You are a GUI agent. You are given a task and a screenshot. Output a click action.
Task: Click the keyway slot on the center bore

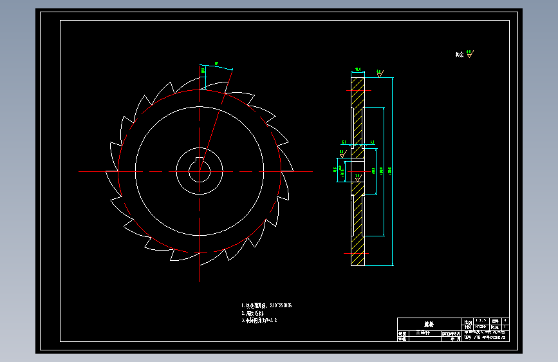tap(200, 159)
